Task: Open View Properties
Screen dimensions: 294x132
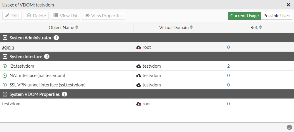Action: tap(104, 16)
